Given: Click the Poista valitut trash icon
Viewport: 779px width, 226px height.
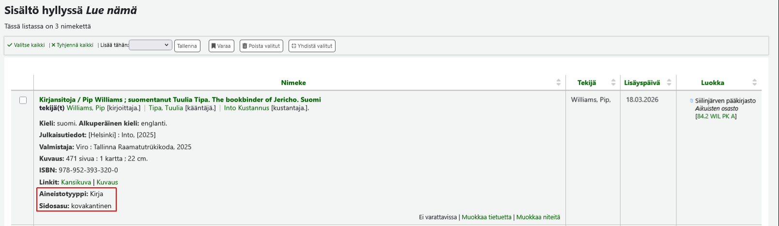Looking at the screenshot, I should point(244,46).
